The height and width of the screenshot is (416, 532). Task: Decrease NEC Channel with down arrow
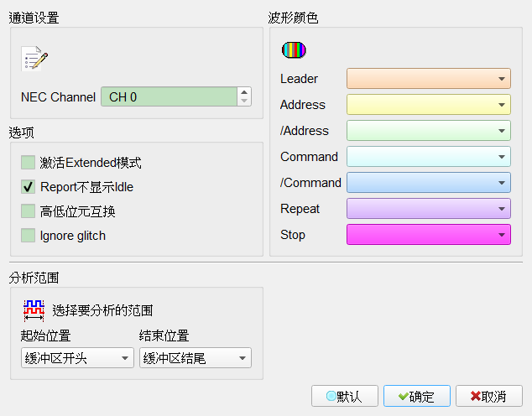(244, 101)
